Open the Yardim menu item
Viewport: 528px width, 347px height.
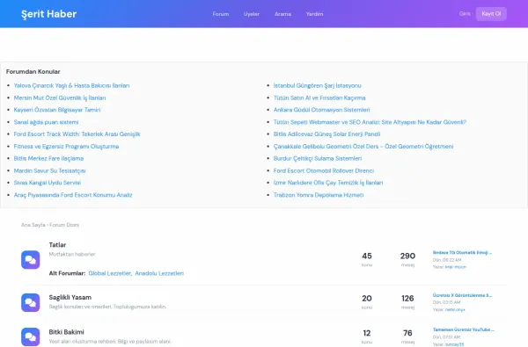(314, 14)
